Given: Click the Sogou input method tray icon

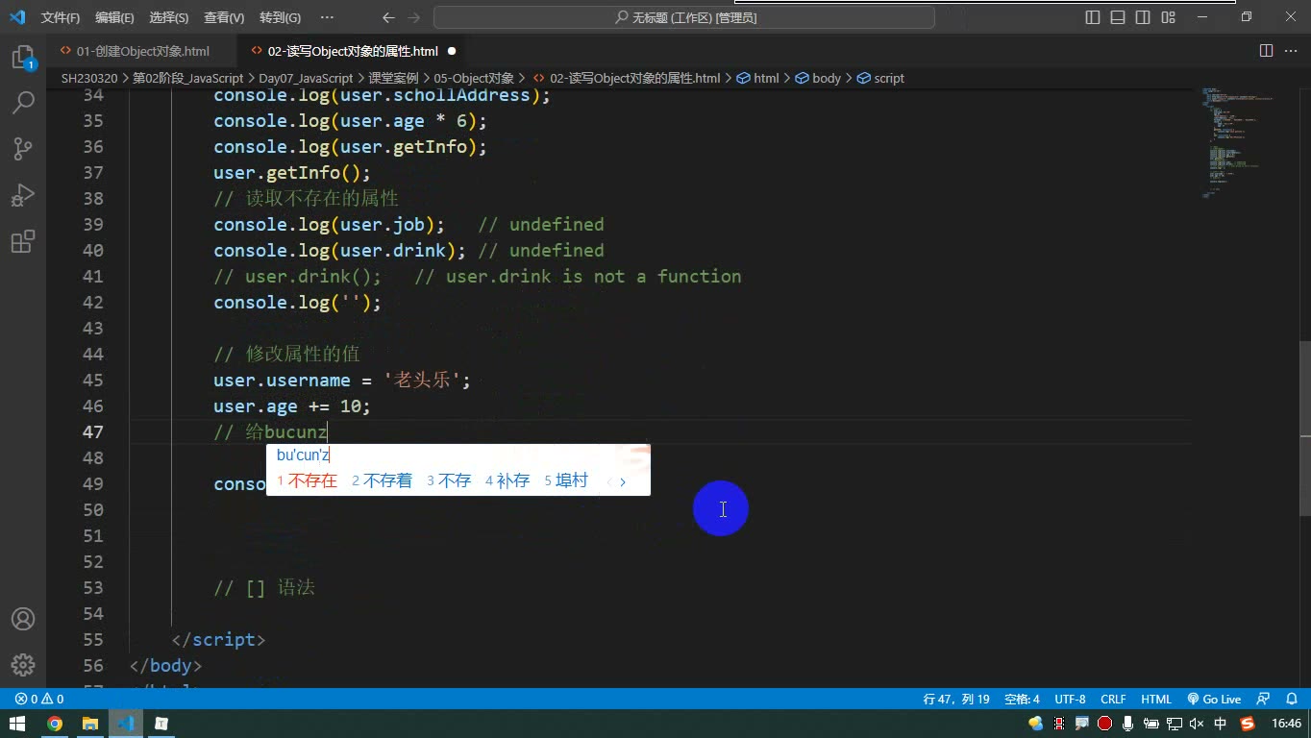Looking at the screenshot, I should 1248,724.
